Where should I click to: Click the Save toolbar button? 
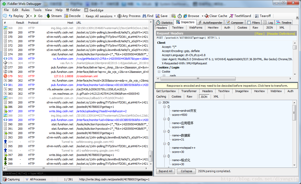pyautogui.click(x=162, y=16)
